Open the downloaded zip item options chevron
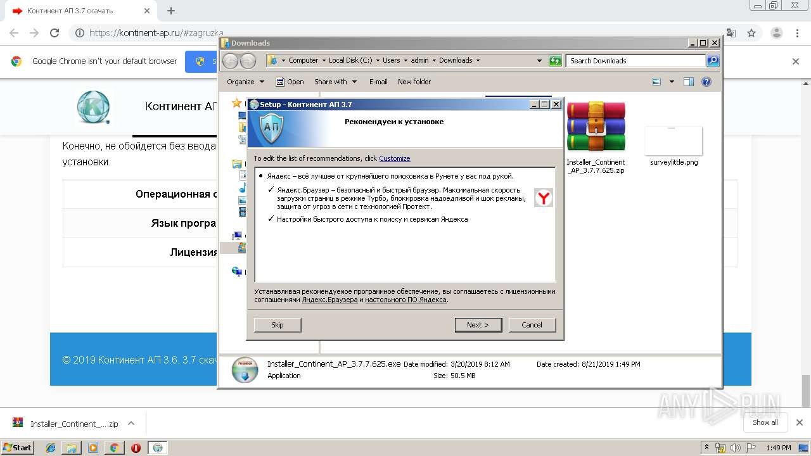Image resolution: width=811 pixels, height=456 pixels. tap(131, 424)
